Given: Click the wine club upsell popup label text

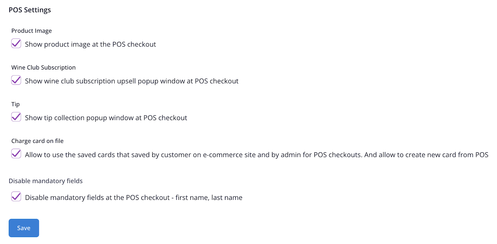Looking at the screenshot, I should 132,81.
